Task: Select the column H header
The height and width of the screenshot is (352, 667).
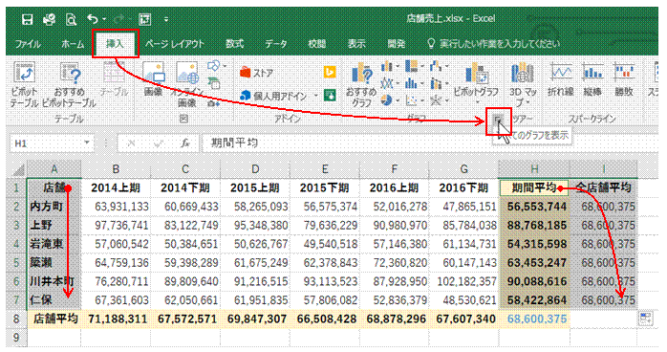Action: click(534, 169)
